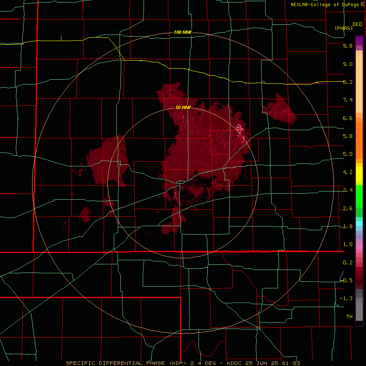The width and height of the screenshot is (366, 366).
Task: Click the TH threshold label in legend
Action: point(349,317)
